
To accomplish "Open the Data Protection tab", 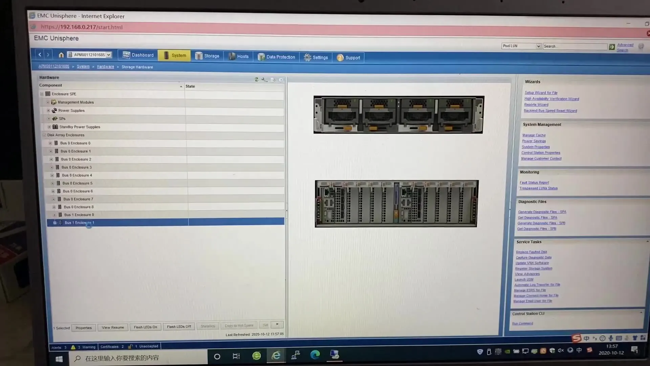I will (x=276, y=57).
